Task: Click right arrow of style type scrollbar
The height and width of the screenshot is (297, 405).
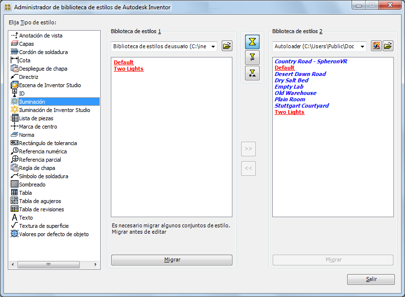Action: (96, 264)
